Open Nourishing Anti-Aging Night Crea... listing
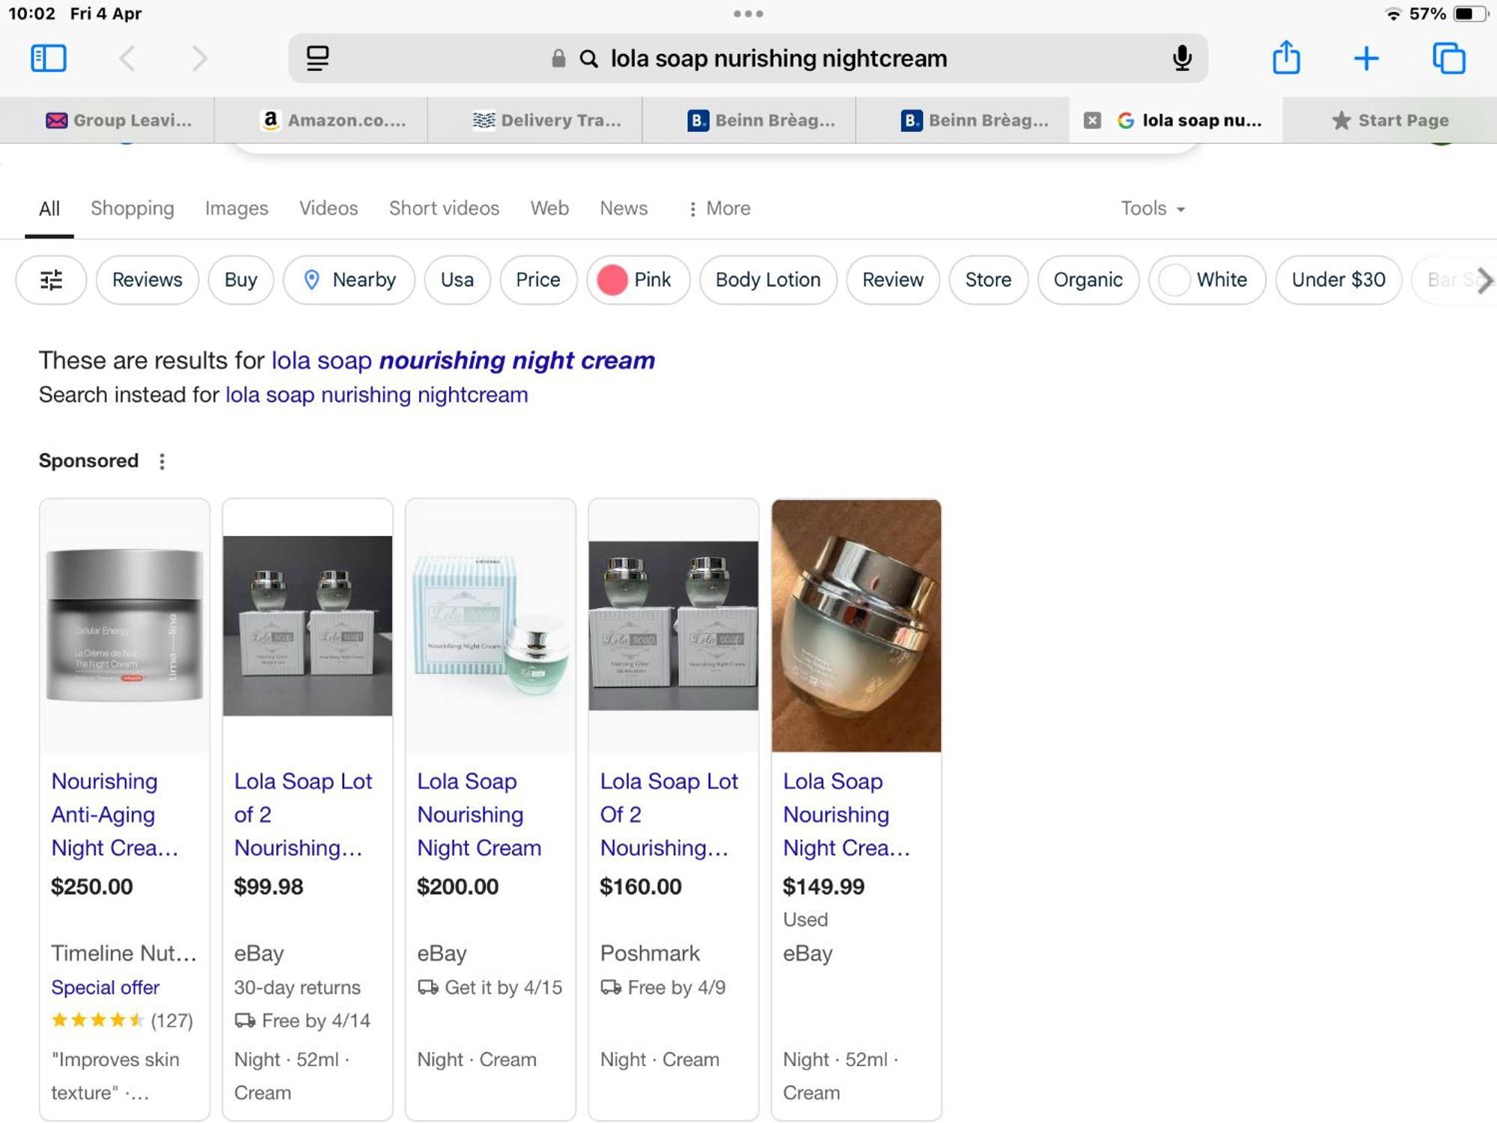 tap(115, 815)
